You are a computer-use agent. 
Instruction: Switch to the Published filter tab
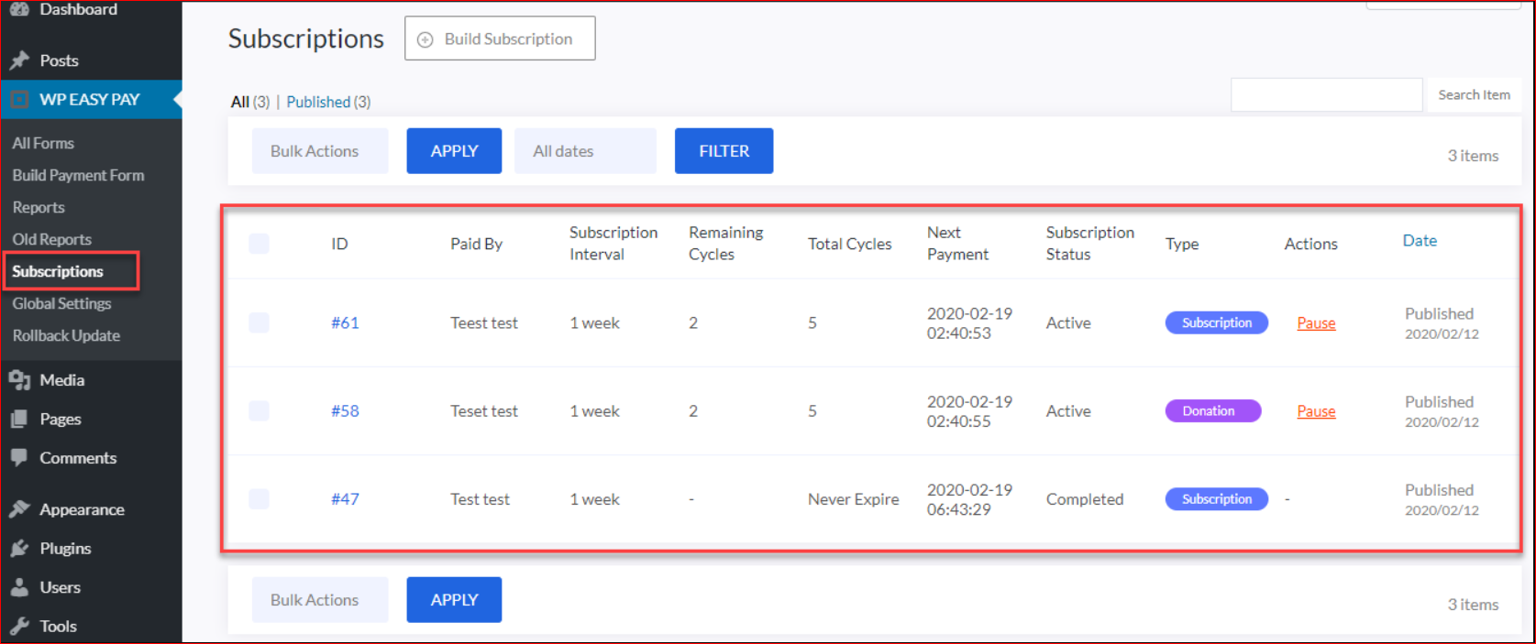(318, 102)
